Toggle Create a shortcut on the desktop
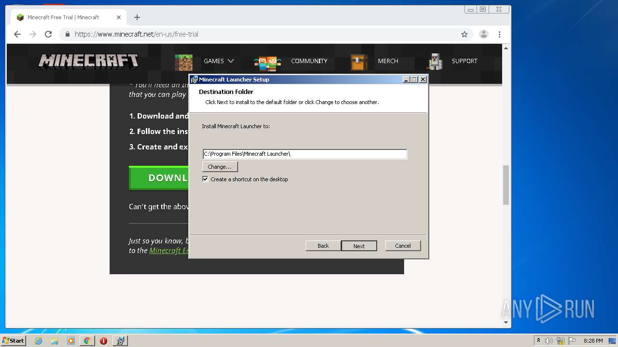The height and width of the screenshot is (347, 618). point(206,179)
